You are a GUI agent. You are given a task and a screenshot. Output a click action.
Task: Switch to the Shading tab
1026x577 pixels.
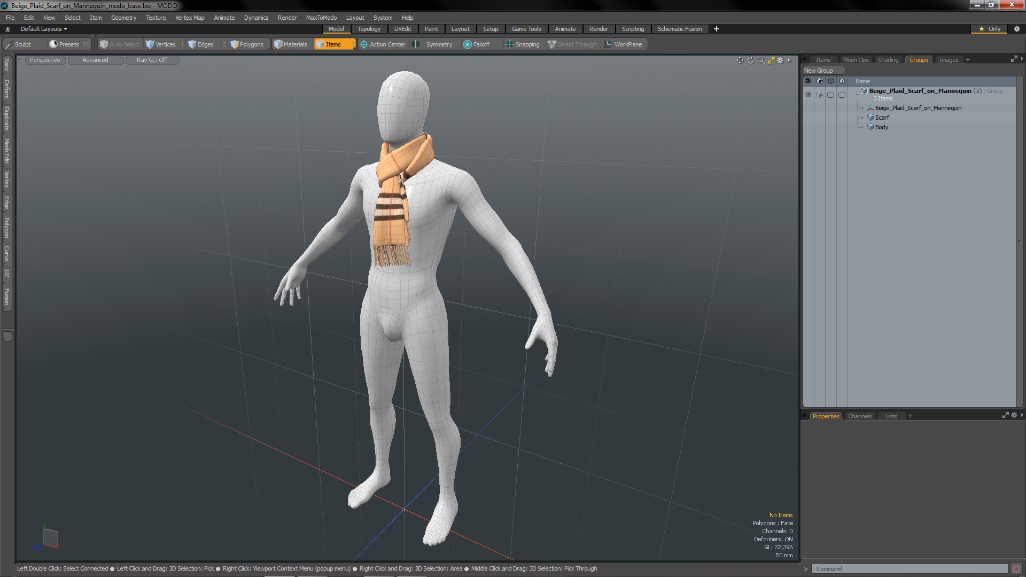click(888, 60)
